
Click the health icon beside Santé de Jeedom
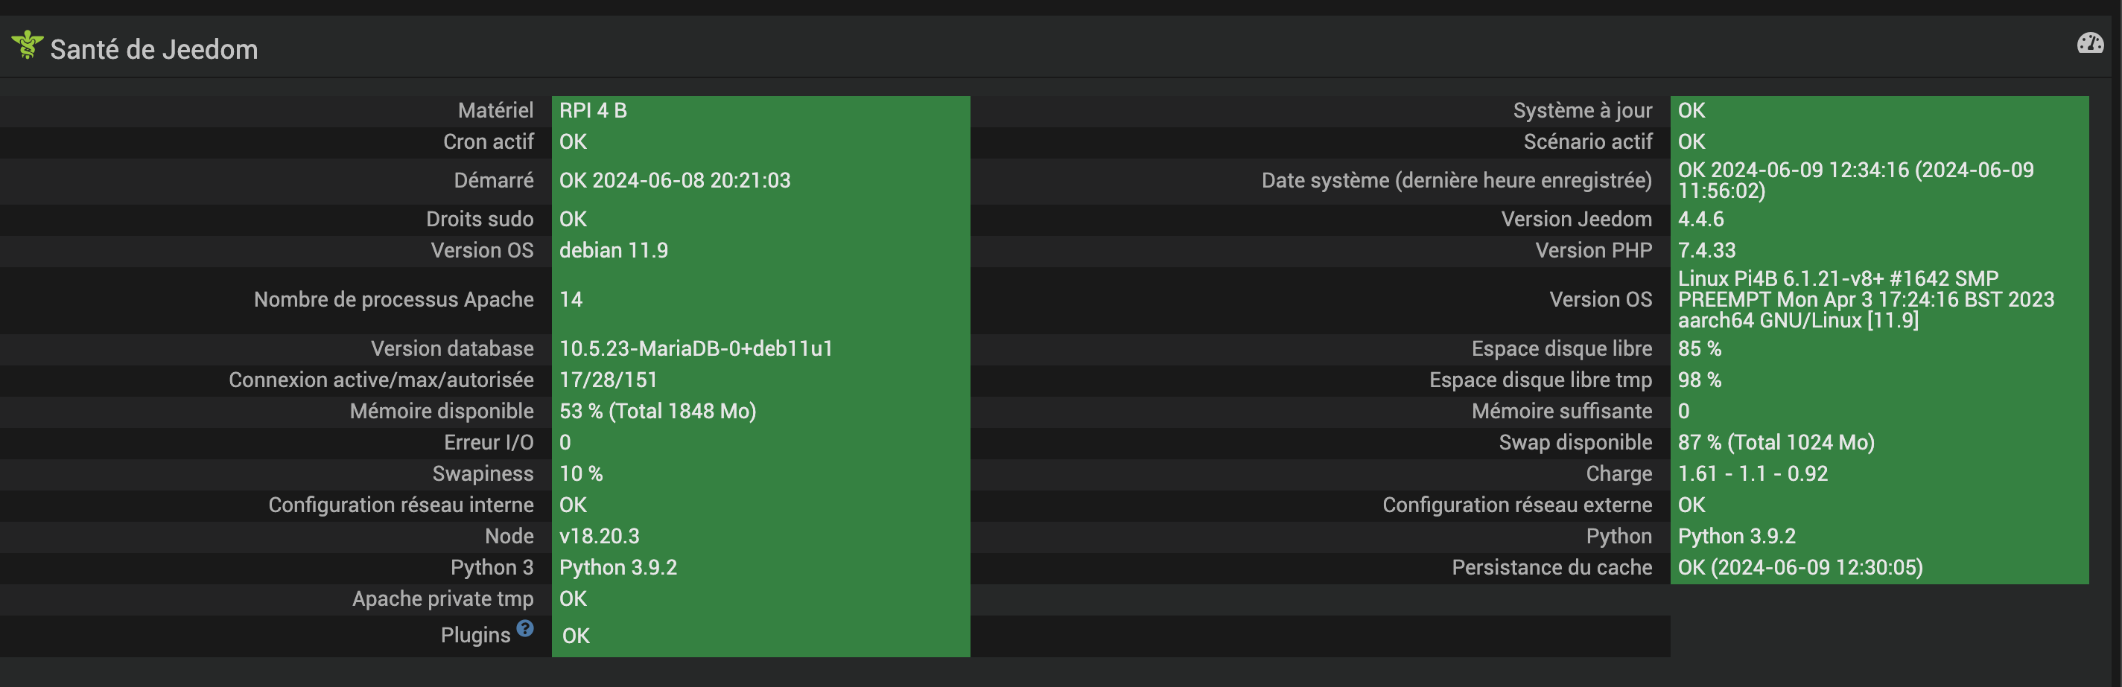pyautogui.click(x=27, y=45)
